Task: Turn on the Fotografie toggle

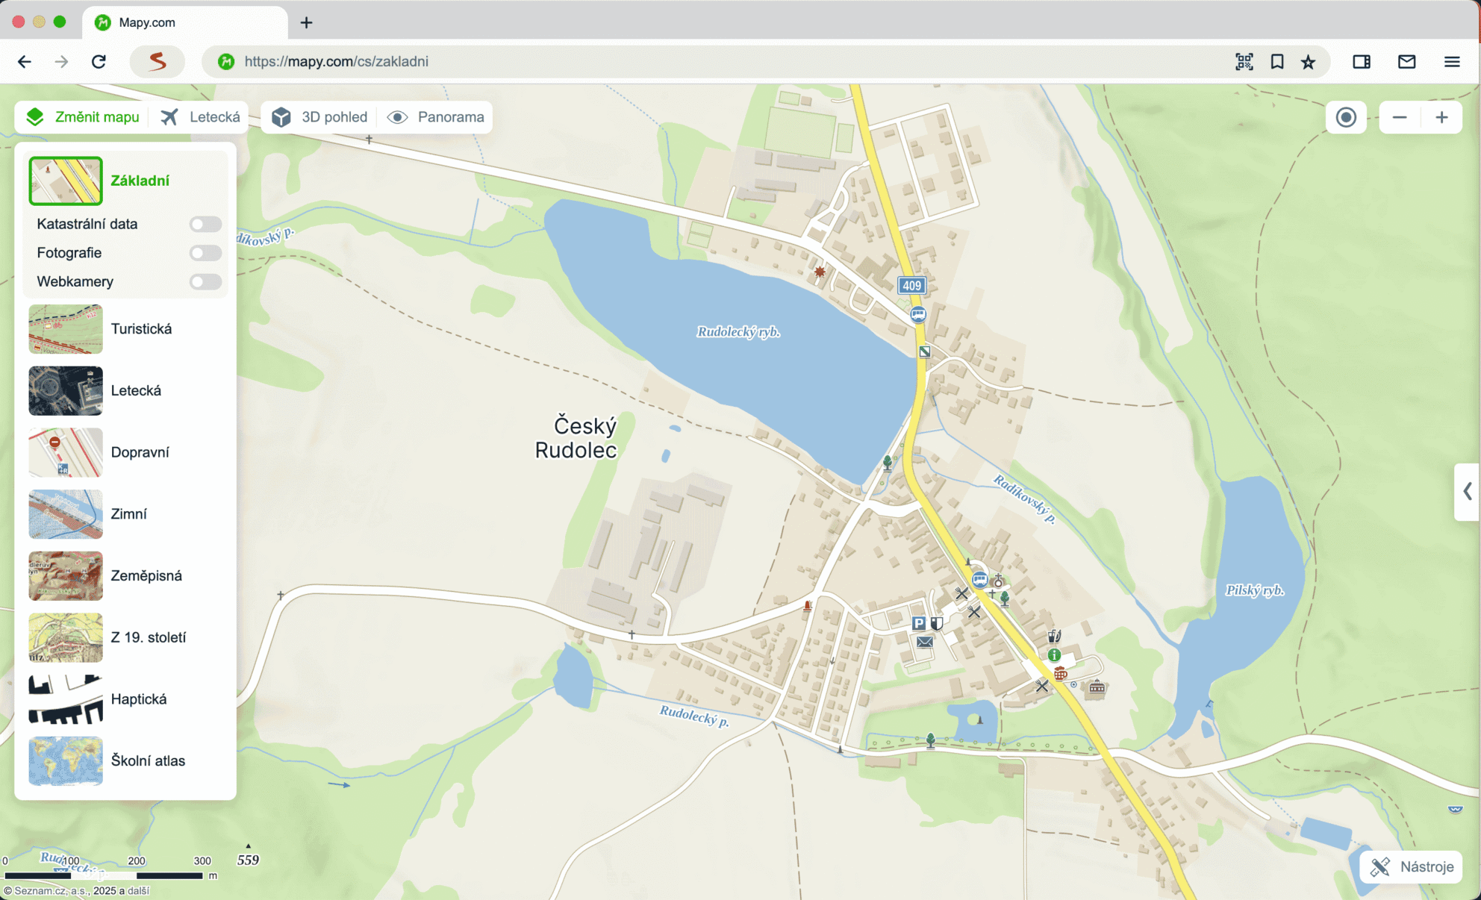Action: pos(205,253)
